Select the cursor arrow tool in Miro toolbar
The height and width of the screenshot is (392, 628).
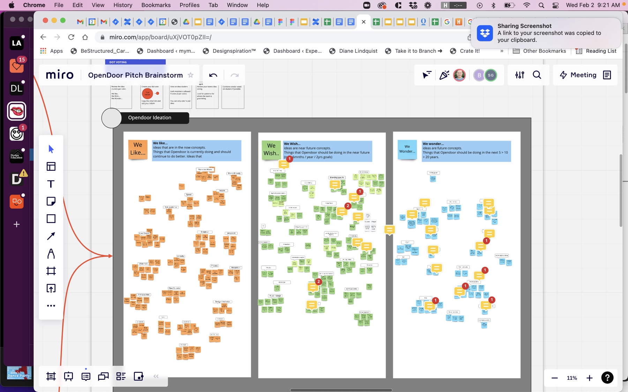pyautogui.click(x=51, y=149)
